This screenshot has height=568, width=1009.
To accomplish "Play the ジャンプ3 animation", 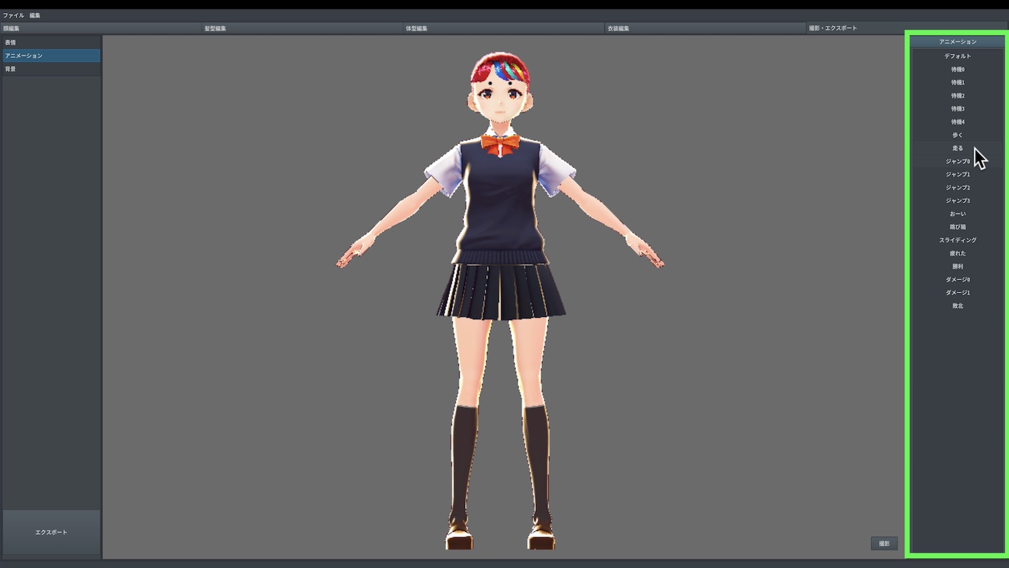I will tap(957, 200).
